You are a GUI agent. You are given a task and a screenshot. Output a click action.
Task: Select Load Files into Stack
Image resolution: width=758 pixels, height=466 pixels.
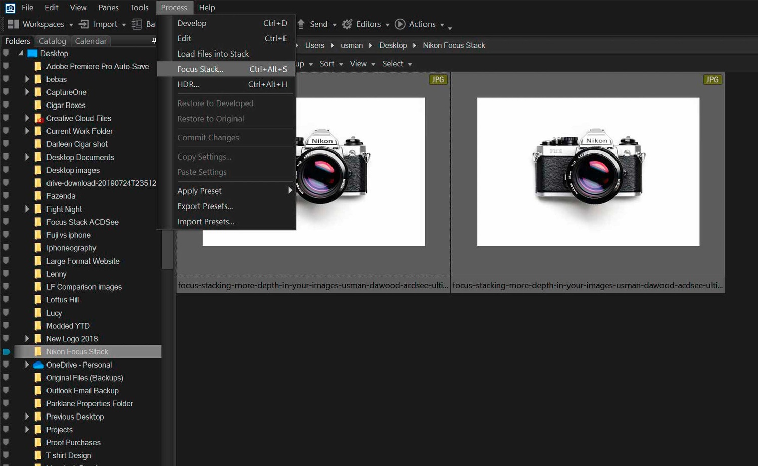click(226, 54)
